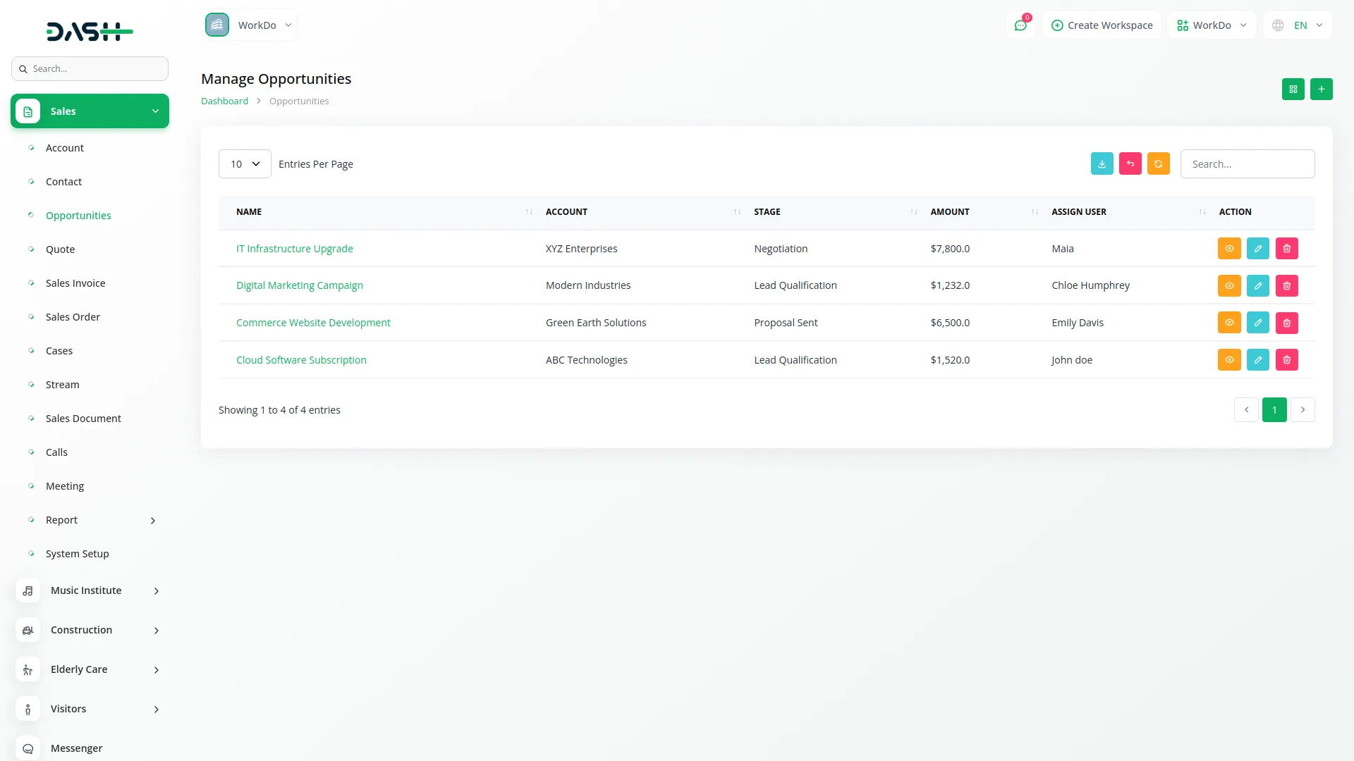View Commerce Website Development via eye icon
Viewport: 1354px width, 761px height.
coord(1228,323)
